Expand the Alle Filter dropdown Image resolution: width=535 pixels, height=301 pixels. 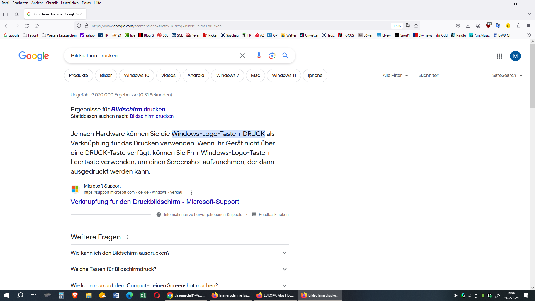click(395, 76)
